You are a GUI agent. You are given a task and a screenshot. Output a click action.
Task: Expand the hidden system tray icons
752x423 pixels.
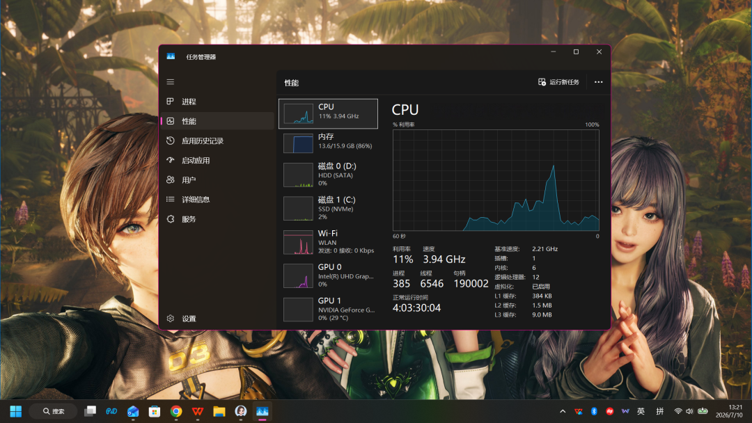563,411
